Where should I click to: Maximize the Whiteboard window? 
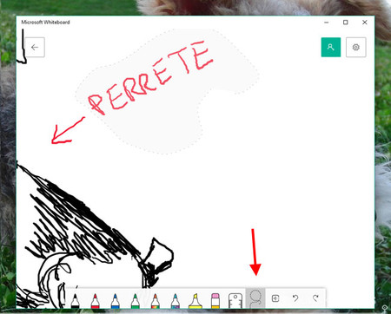click(346, 23)
